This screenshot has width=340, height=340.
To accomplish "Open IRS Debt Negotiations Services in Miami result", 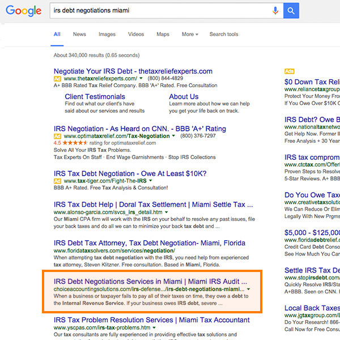I will click(x=150, y=281).
